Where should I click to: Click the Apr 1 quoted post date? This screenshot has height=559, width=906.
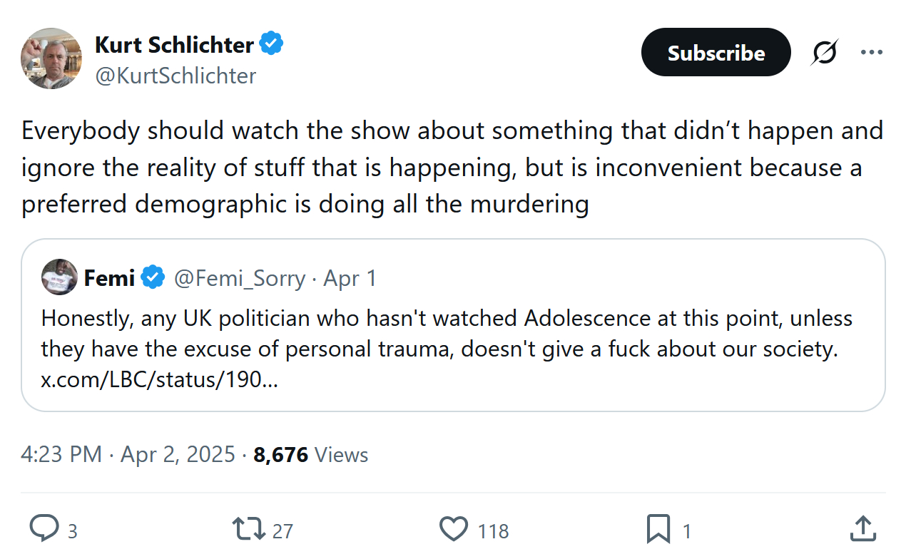pyautogui.click(x=350, y=278)
